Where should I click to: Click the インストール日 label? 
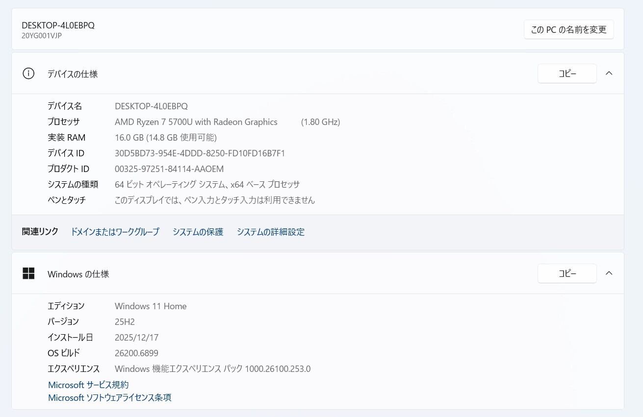click(x=70, y=338)
